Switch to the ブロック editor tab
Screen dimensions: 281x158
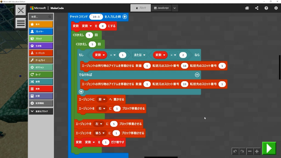[140, 8]
